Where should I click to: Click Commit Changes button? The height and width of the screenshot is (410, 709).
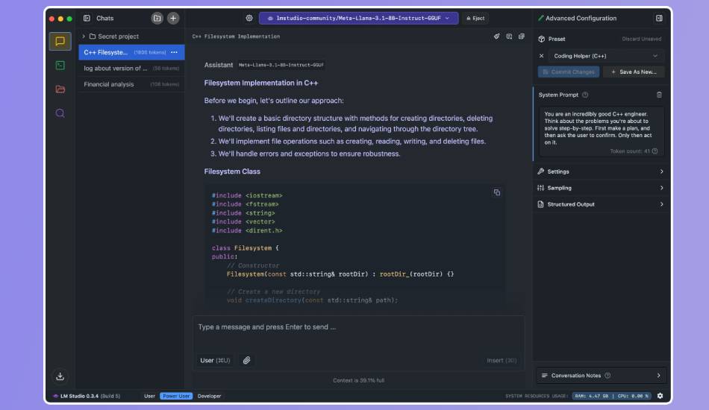(x=569, y=72)
